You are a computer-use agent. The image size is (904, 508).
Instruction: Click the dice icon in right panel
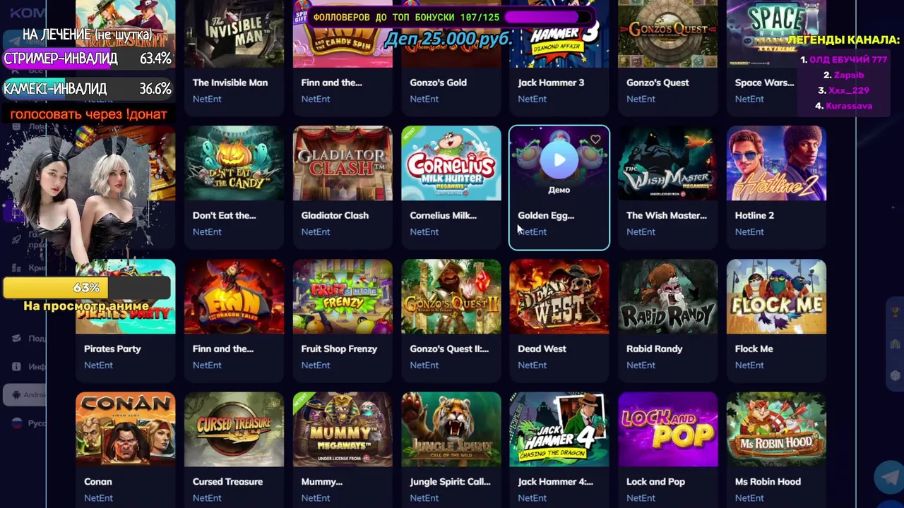click(896, 376)
